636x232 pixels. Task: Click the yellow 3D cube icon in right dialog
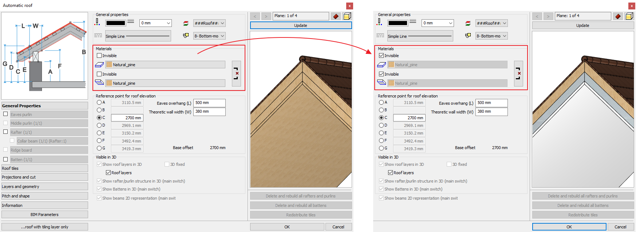629,16
